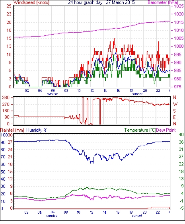Click the S compass label on direction graph

(174, 111)
